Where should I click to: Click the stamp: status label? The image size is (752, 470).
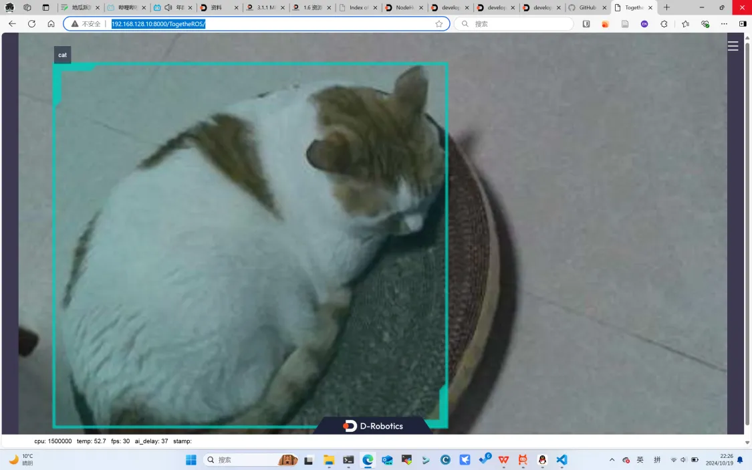tap(182, 441)
